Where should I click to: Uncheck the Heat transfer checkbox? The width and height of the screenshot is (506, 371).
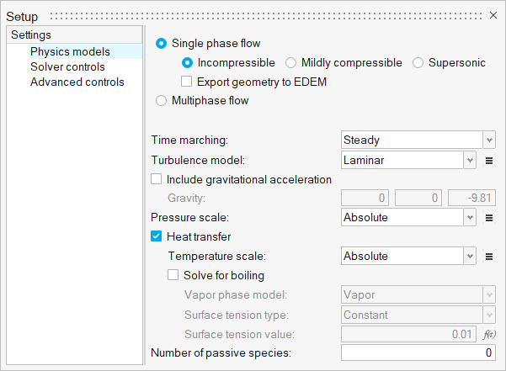[x=156, y=237]
